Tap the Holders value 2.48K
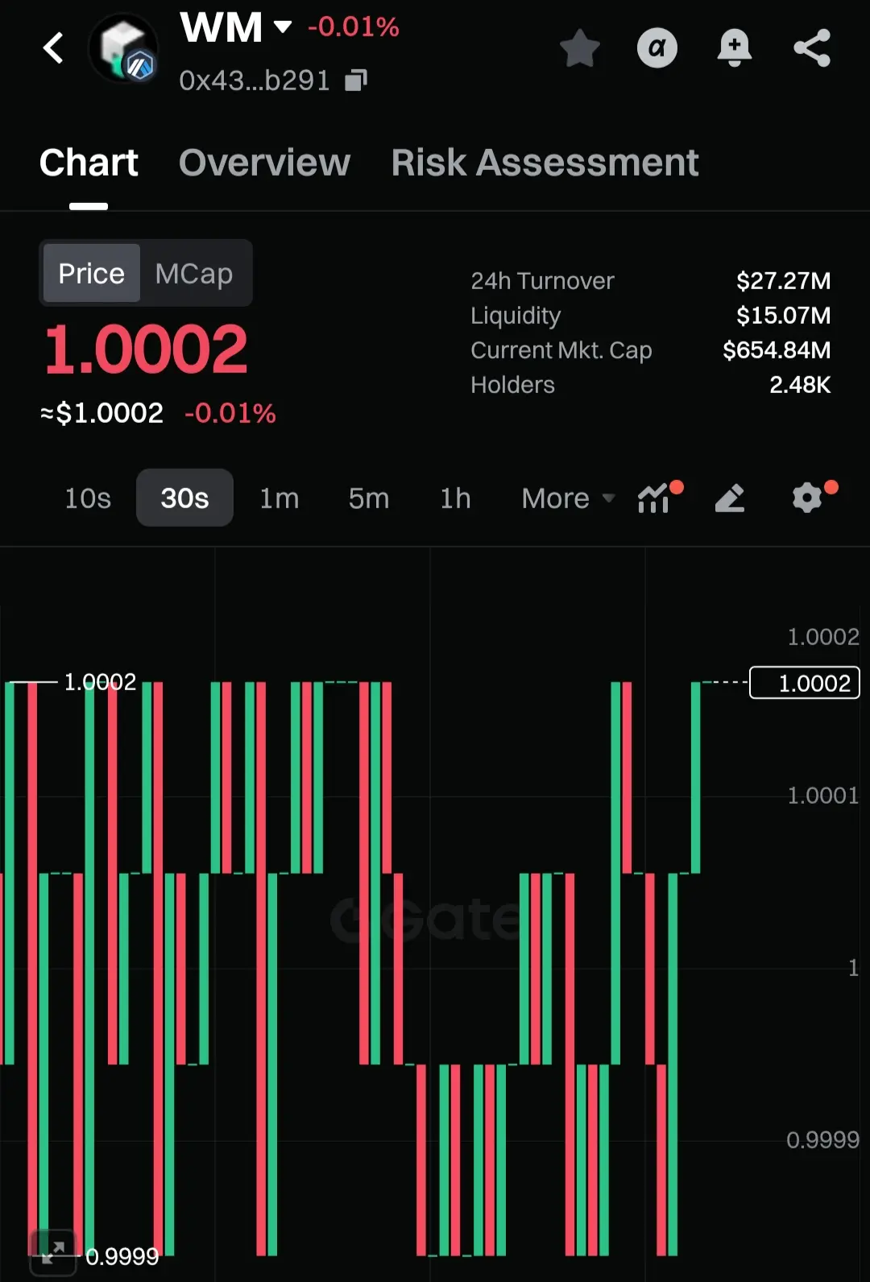The height and width of the screenshot is (1282, 870). (x=800, y=385)
